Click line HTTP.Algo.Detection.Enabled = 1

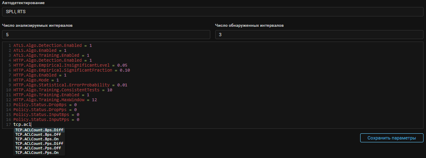53,60
